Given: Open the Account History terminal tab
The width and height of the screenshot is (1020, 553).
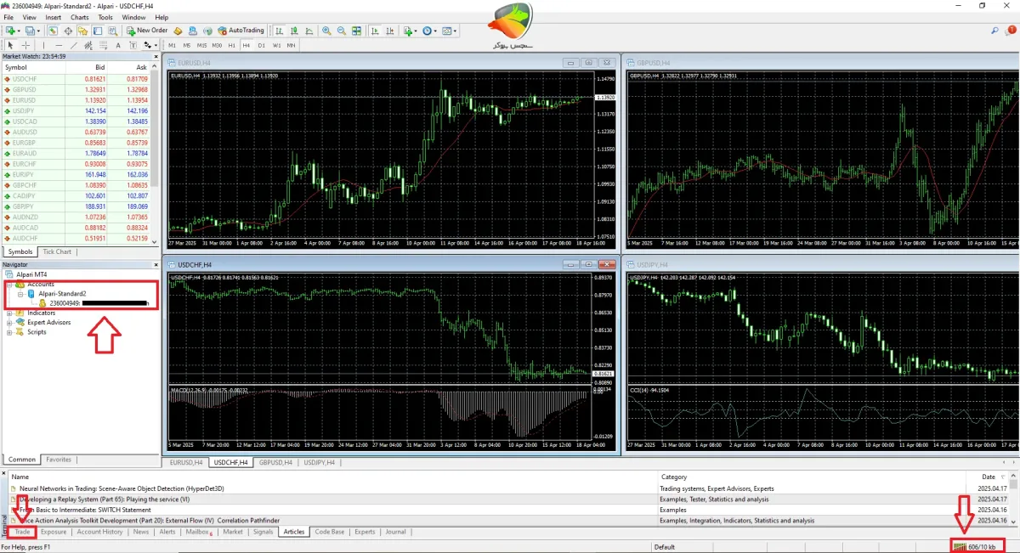Looking at the screenshot, I should click(x=100, y=532).
